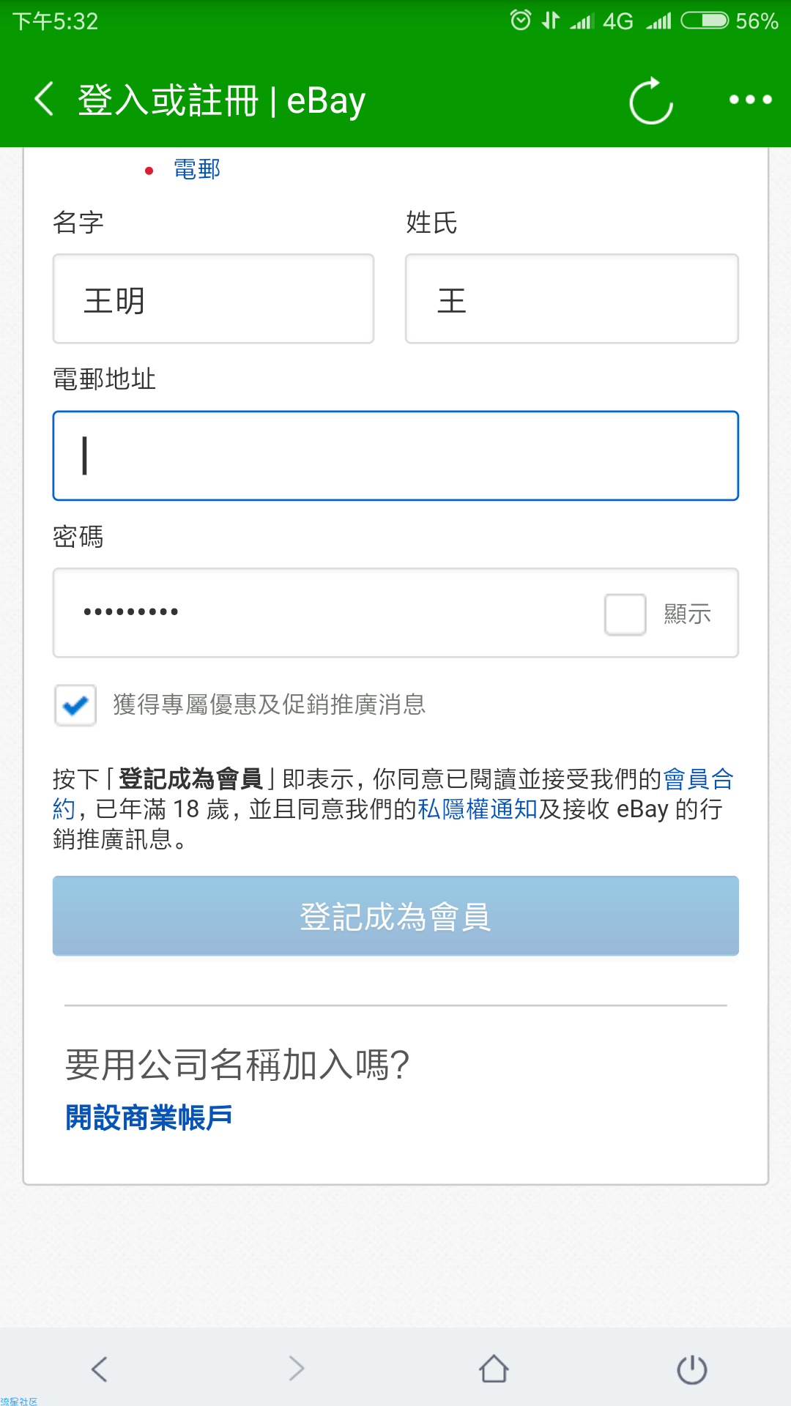Click into the 電郵地址 email field
The height and width of the screenshot is (1406, 791).
click(395, 455)
